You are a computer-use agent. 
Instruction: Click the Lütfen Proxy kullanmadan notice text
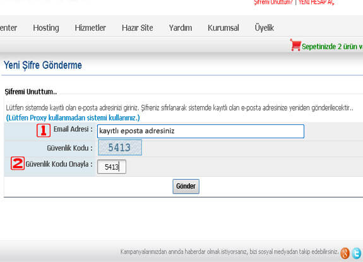(x=73, y=118)
